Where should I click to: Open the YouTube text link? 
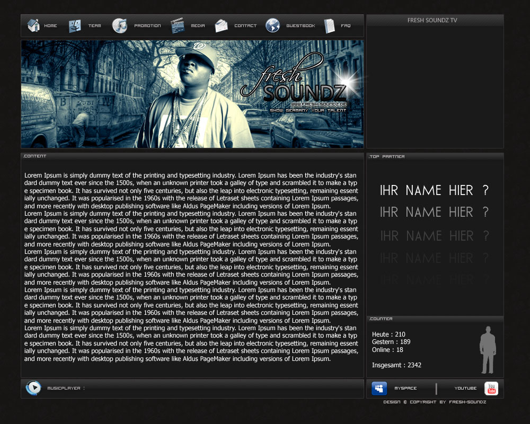(465, 388)
